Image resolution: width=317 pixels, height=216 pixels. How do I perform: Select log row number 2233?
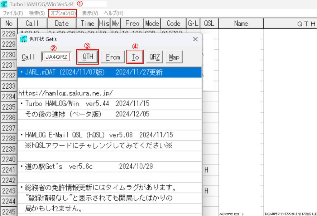[x=9, y=86]
